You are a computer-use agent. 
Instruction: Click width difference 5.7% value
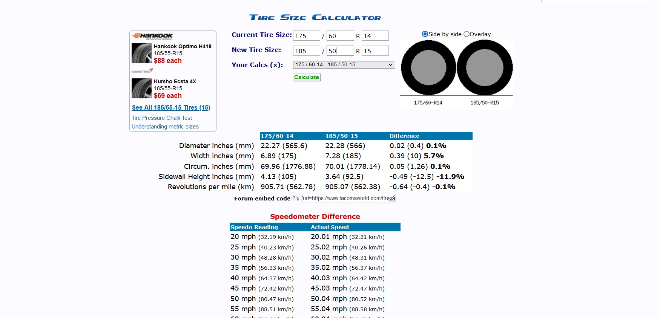434,156
